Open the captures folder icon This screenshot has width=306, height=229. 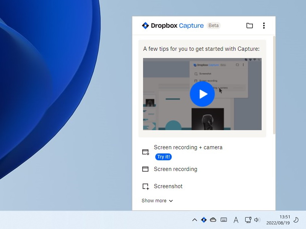(x=250, y=26)
